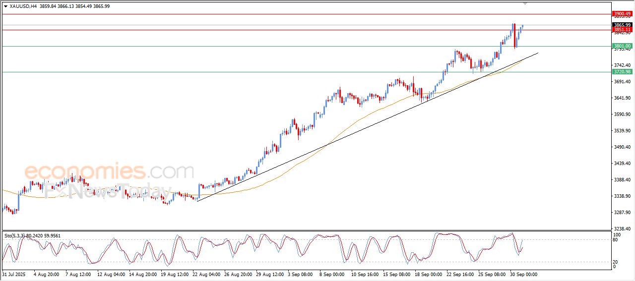Click the 3287.90 price scale value
The image size is (635, 281).
[622, 213]
